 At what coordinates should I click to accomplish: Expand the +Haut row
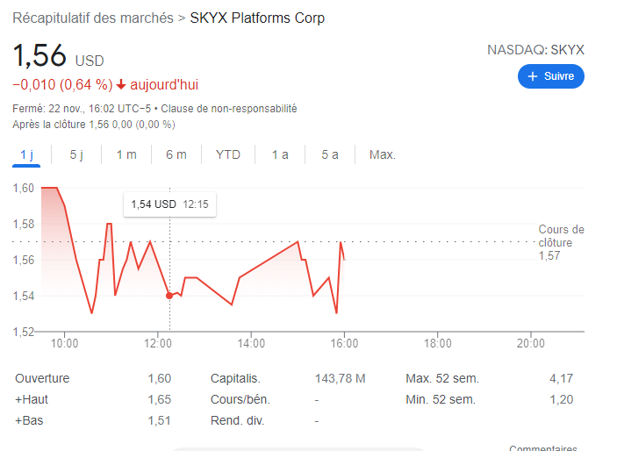(32, 399)
